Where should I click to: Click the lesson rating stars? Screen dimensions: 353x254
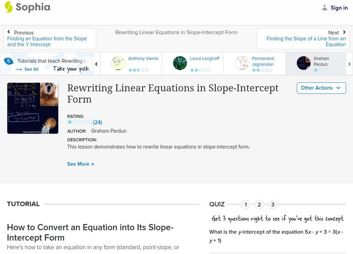79,122
